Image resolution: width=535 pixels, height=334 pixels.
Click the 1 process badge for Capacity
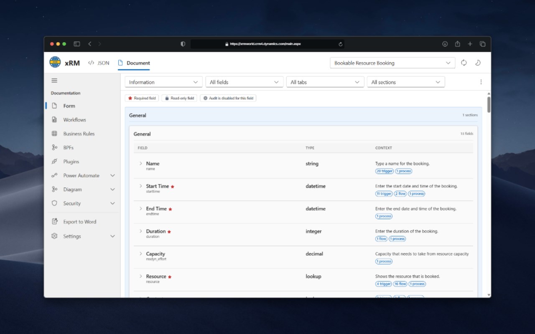[x=384, y=261]
